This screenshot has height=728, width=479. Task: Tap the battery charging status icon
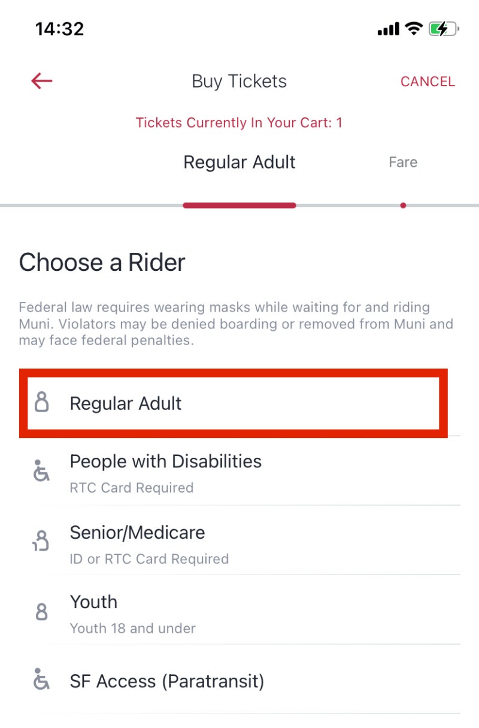tap(443, 29)
